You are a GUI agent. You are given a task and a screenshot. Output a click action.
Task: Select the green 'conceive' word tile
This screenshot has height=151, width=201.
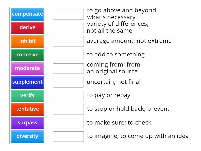pyautogui.click(x=27, y=55)
